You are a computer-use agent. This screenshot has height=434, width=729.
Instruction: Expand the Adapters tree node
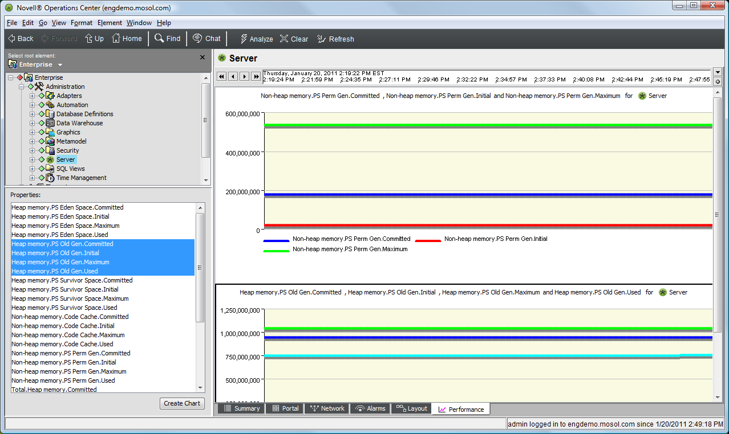click(x=33, y=96)
